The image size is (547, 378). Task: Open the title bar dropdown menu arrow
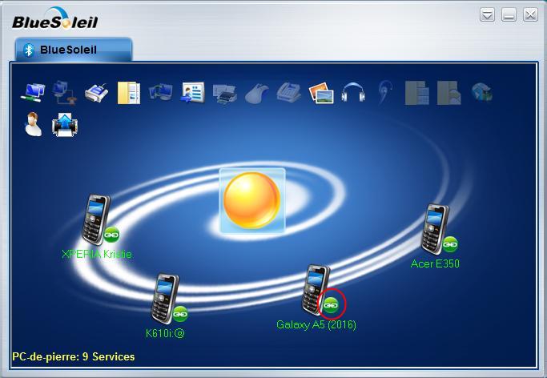pos(487,14)
